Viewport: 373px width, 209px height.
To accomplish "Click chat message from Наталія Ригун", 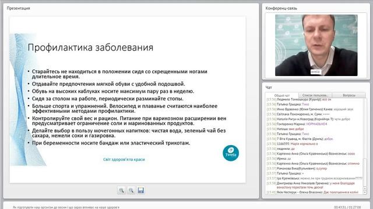I will pyautogui.click(x=308, y=119).
